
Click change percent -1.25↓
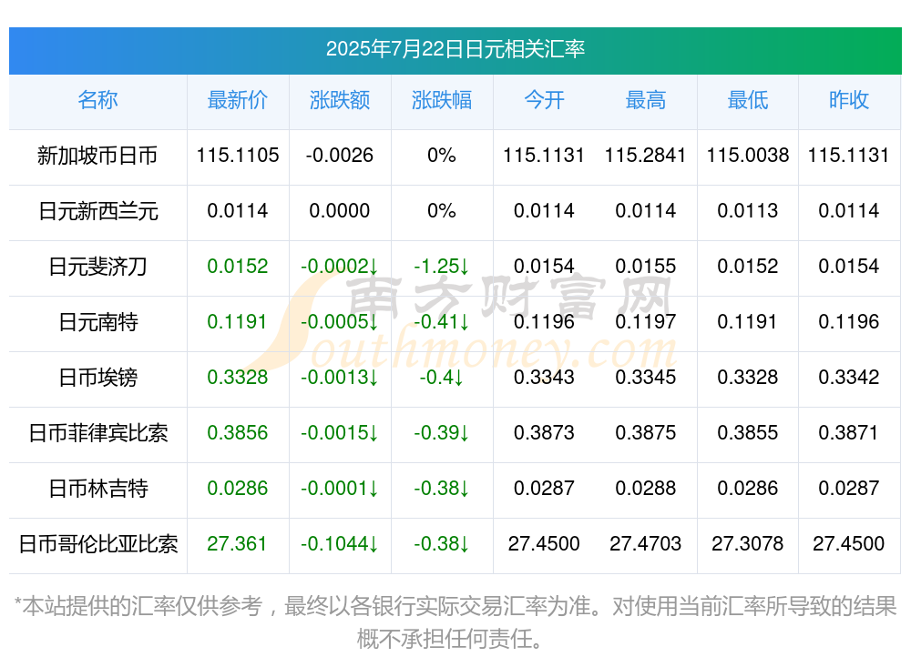click(442, 267)
